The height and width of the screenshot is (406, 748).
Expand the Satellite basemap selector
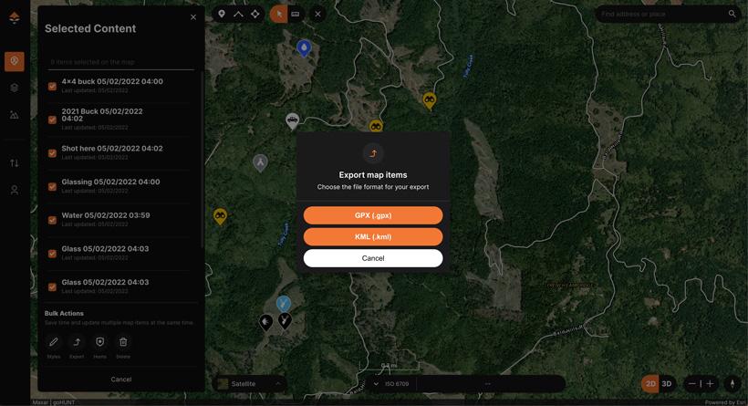[249, 383]
